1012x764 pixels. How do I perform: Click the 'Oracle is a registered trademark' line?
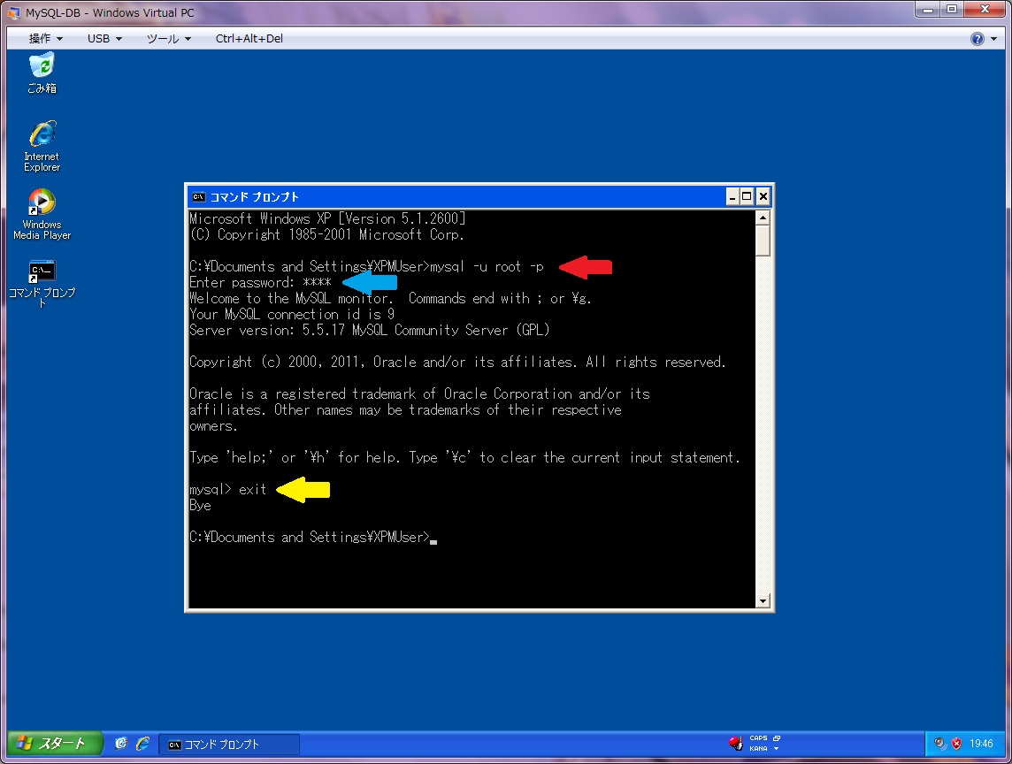click(419, 393)
